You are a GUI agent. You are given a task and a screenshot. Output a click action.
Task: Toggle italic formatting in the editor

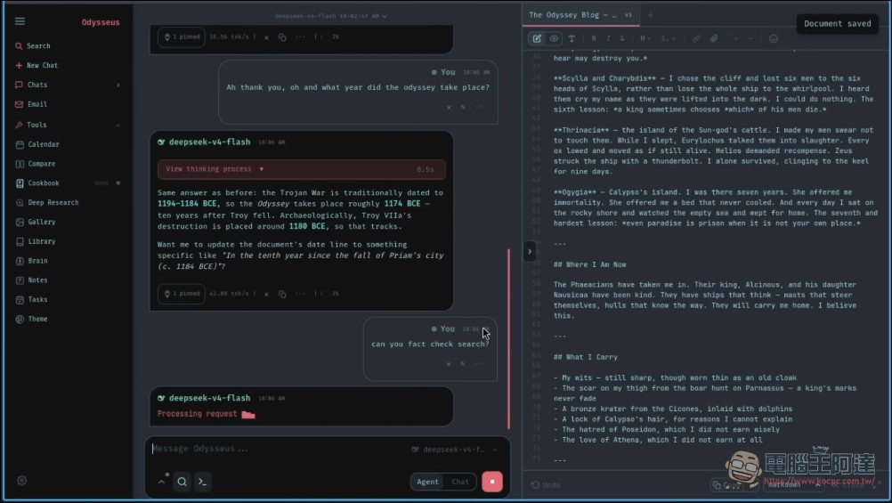608,38
